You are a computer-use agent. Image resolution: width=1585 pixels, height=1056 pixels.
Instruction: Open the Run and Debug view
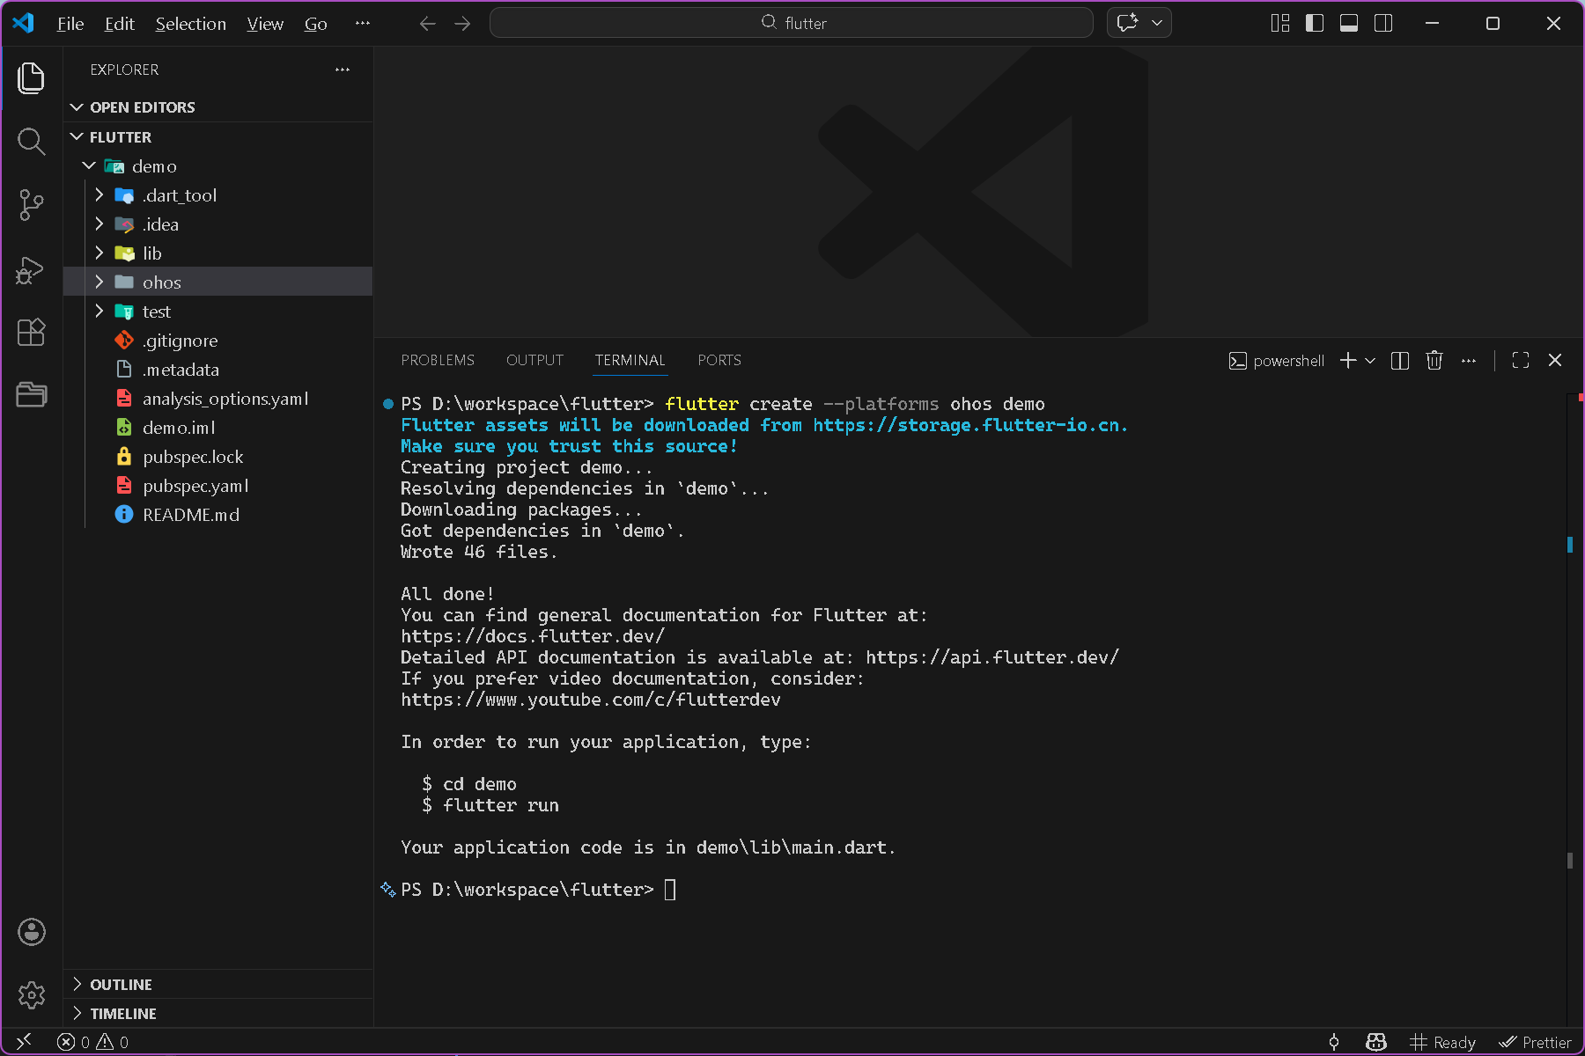pos(32,269)
